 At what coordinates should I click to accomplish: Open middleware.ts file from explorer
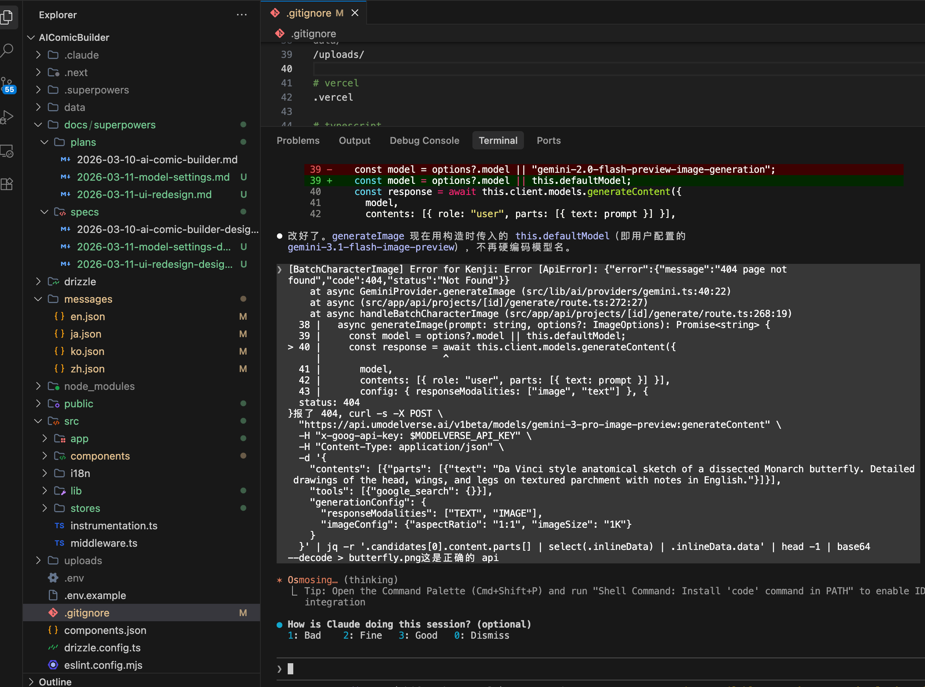click(103, 543)
